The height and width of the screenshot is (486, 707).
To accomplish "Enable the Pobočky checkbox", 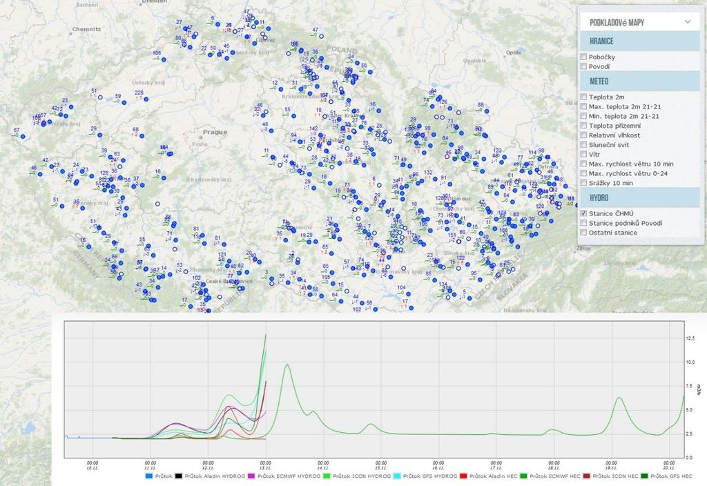I will point(583,57).
